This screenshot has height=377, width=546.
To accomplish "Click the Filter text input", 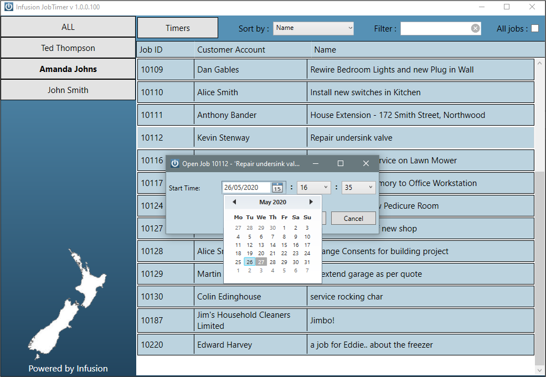I will coord(435,28).
